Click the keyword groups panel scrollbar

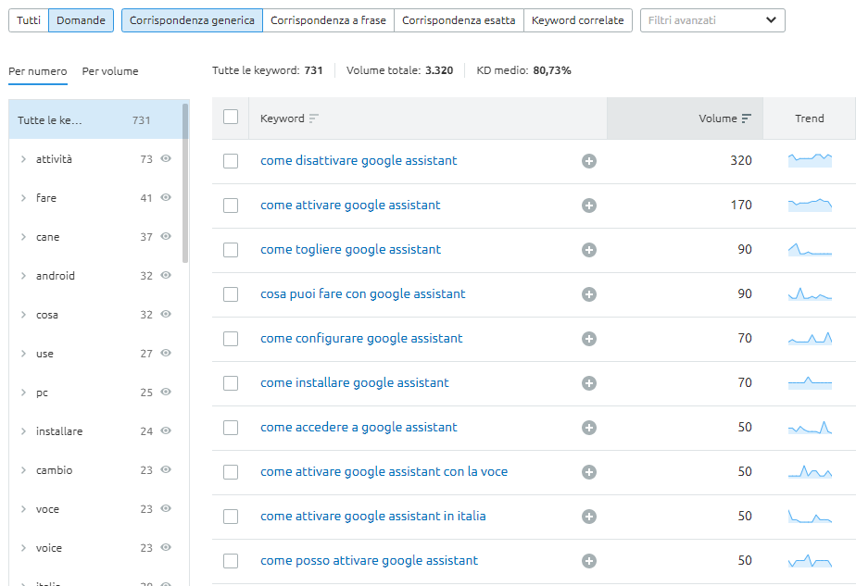click(185, 182)
